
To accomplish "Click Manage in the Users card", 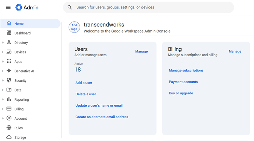I will (x=141, y=51).
